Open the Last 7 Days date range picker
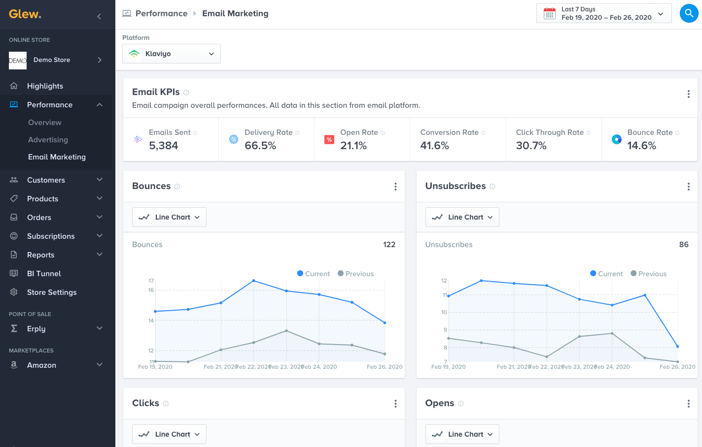 (x=603, y=13)
